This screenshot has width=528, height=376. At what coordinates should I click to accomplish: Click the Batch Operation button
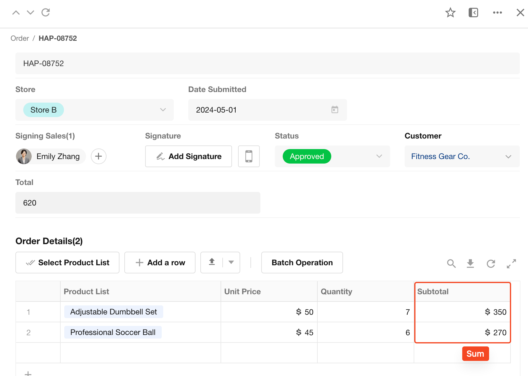[302, 263]
